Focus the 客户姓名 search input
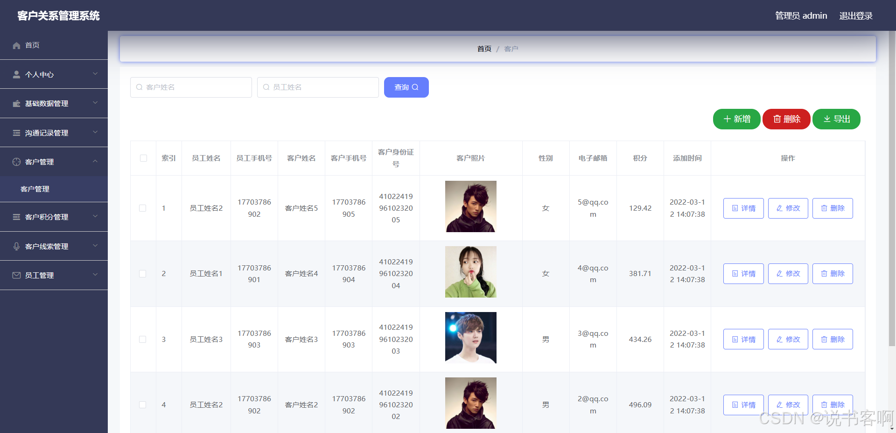This screenshot has width=896, height=433. point(191,87)
